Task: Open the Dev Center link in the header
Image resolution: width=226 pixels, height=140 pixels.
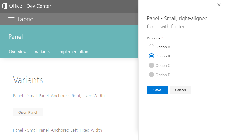Action: 39,6
